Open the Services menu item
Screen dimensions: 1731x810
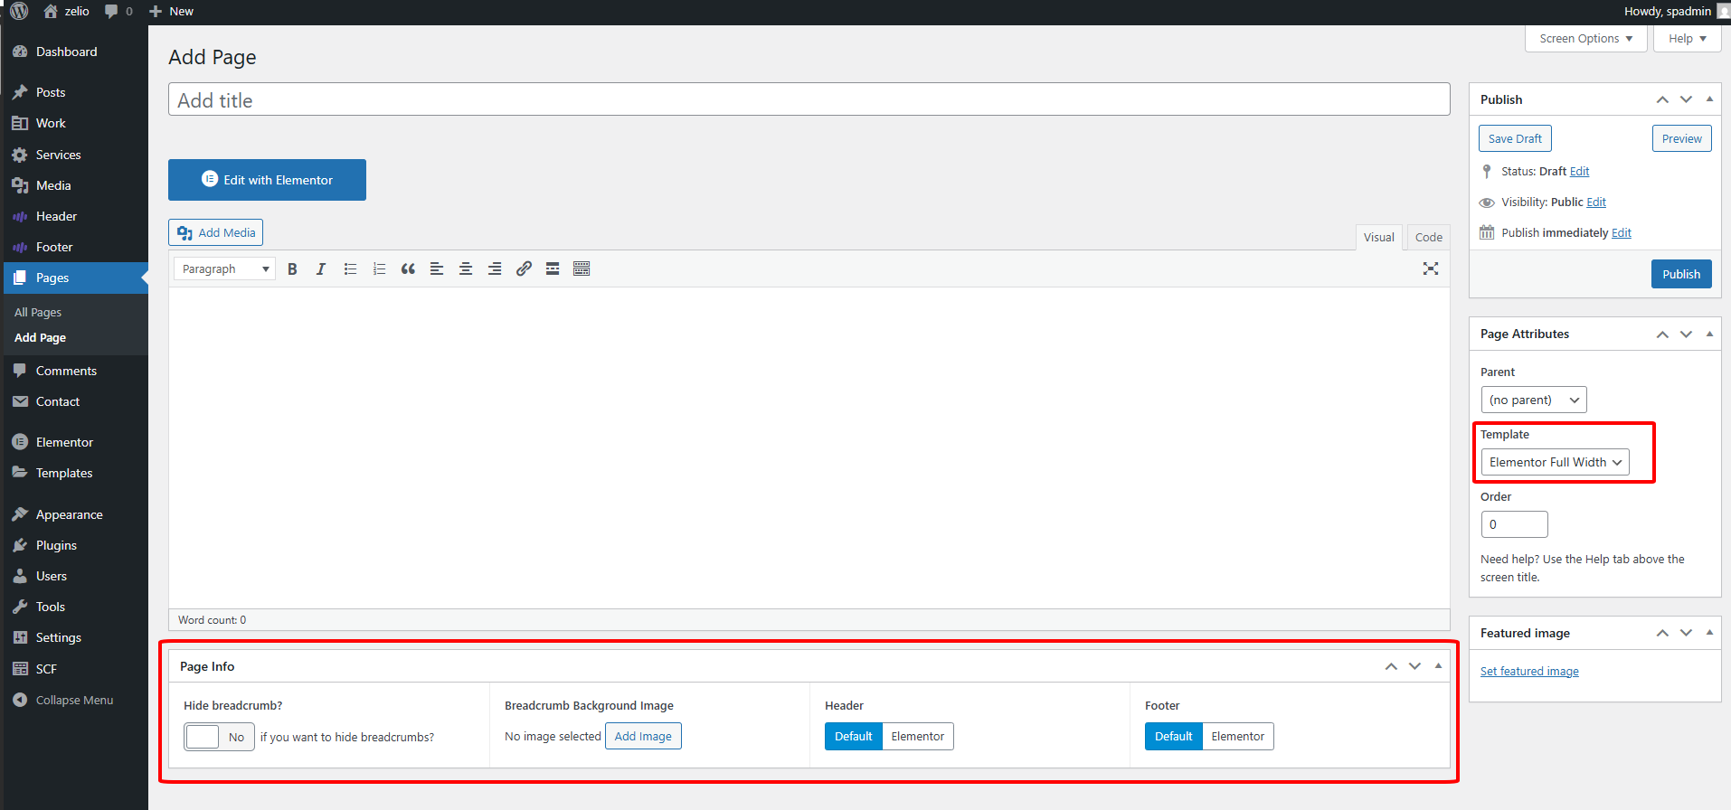click(x=75, y=155)
